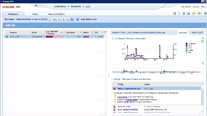Viewport: 207px width, 116px height.
Task: Click the activity data link
Action: click(128, 102)
